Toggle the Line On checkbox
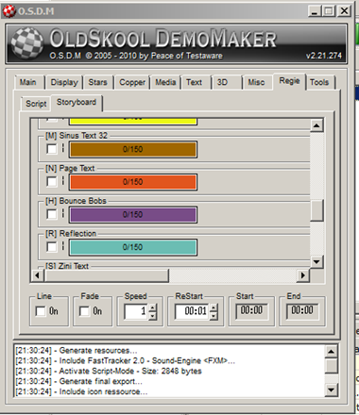 coord(41,311)
